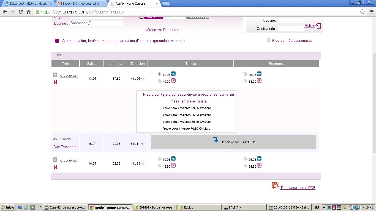The width and height of the screenshot is (376, 211).
Task: Click the PDF download icon
Action: coord(276,186)
